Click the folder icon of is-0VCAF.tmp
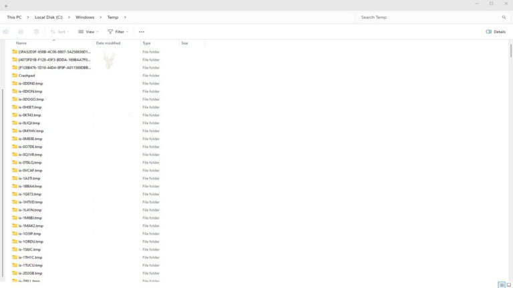This screenshot has width=513, height=288. 15,170
